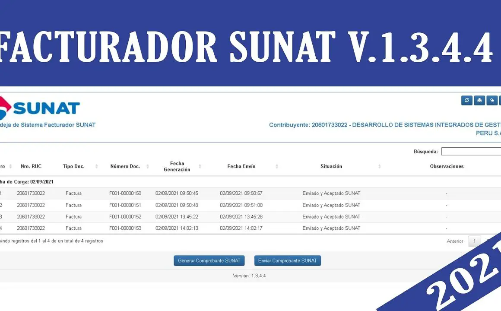Click send date '02/09/2021 13:45:28'
The image size is (501, 311).
241,217
